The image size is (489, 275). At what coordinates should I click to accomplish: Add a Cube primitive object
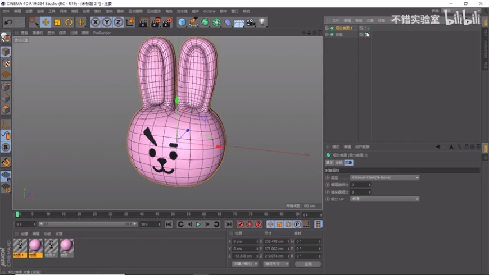182,22
